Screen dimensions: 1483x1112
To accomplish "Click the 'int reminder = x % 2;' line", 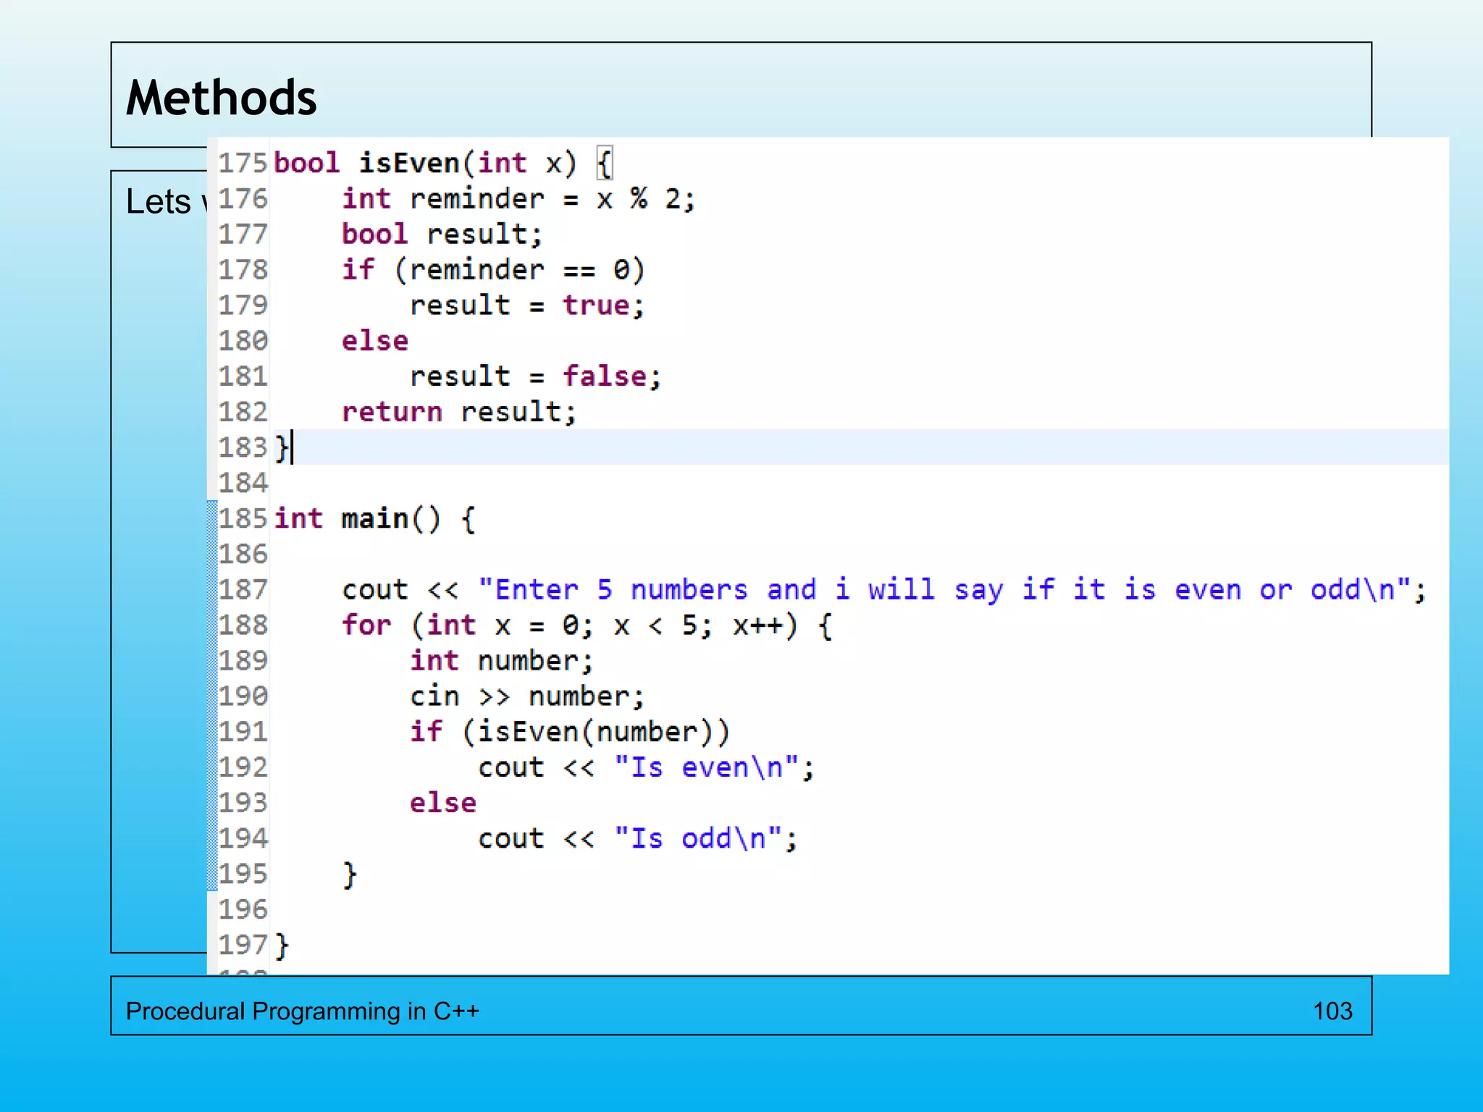I will click(x=518, y=198).
